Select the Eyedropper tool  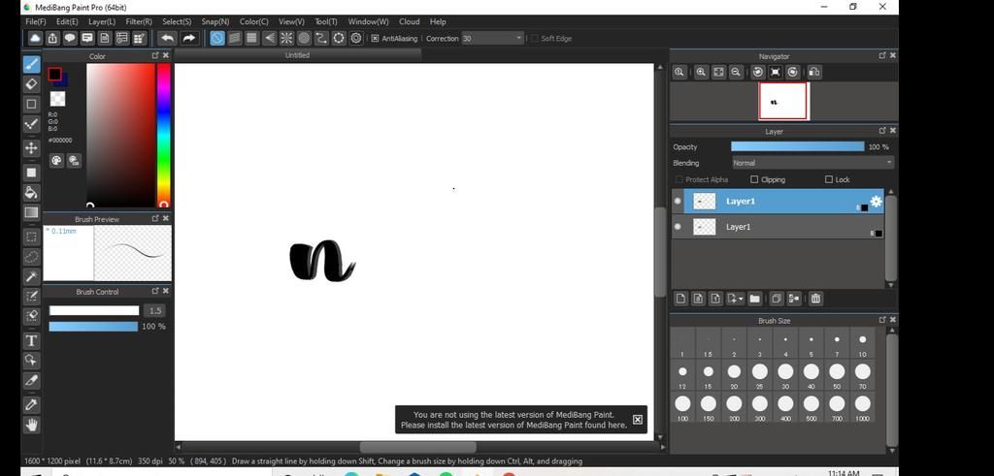pyautogui.click(x=31, y=404)
